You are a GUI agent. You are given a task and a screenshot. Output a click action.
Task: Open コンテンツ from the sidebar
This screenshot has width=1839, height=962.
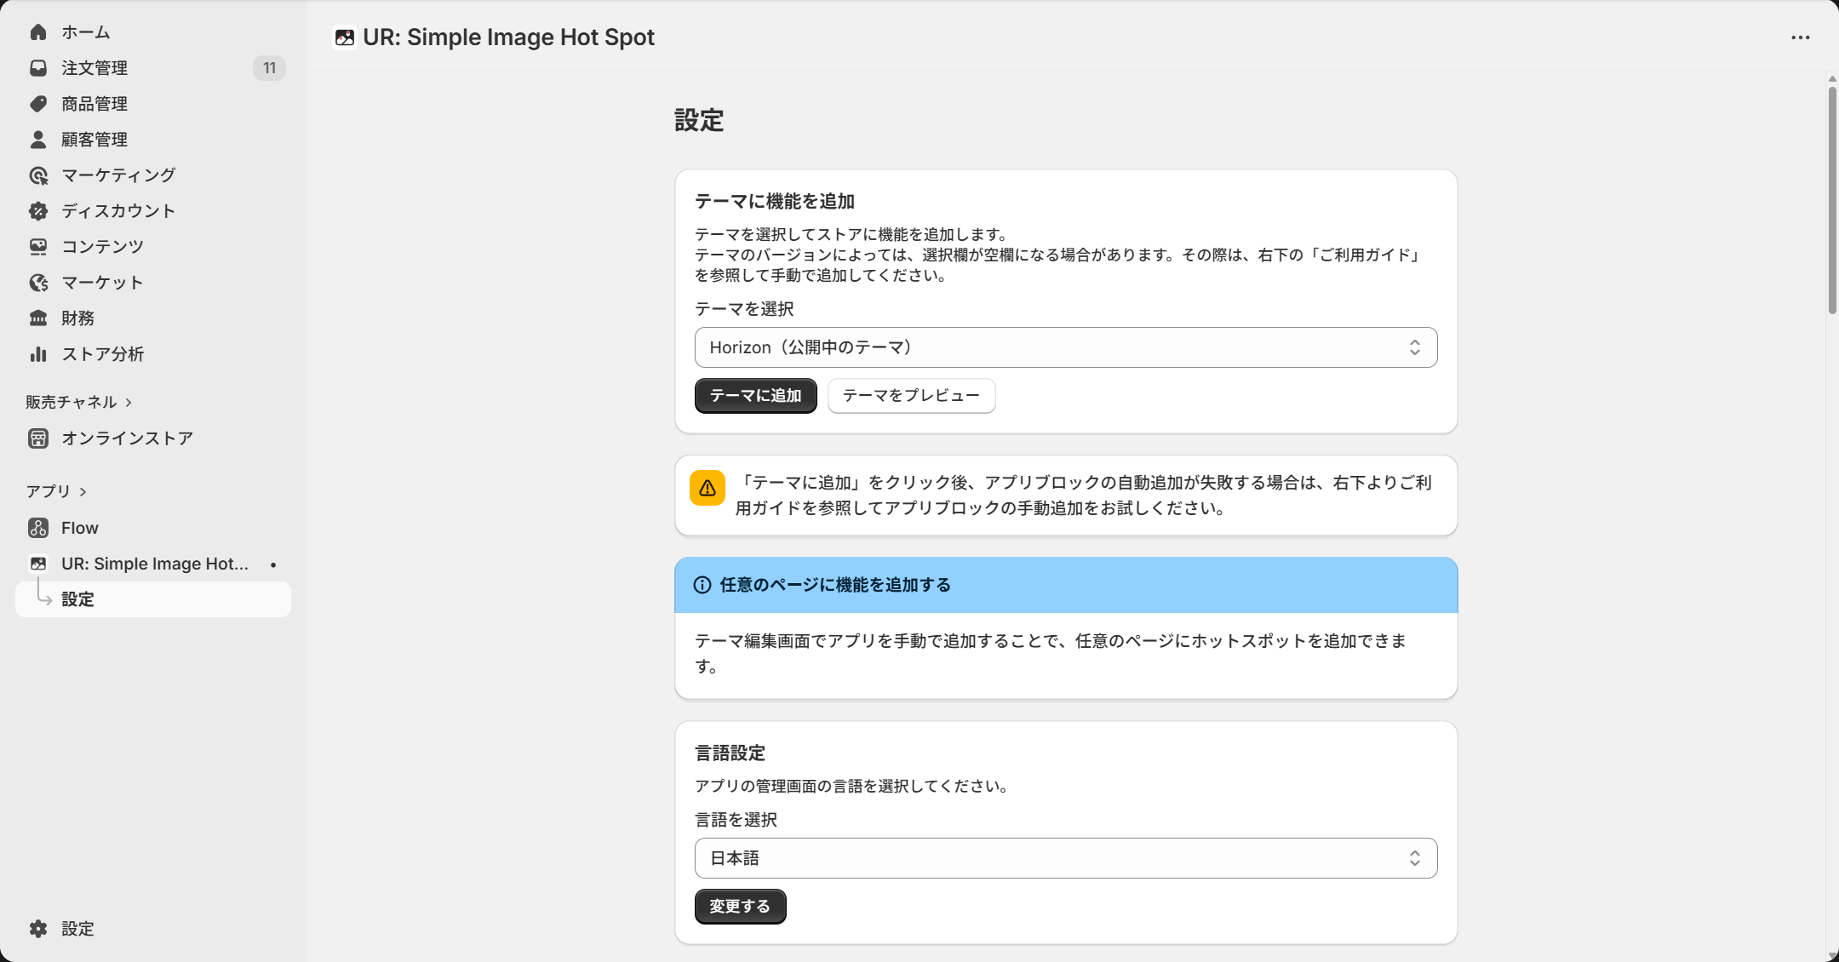coord(101,246)
